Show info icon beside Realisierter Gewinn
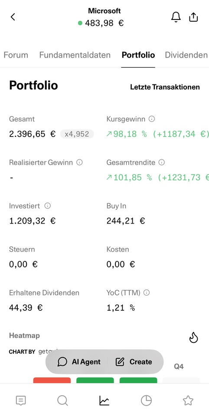The width and height of the screenshot is (209, 416). click(79, 162)
